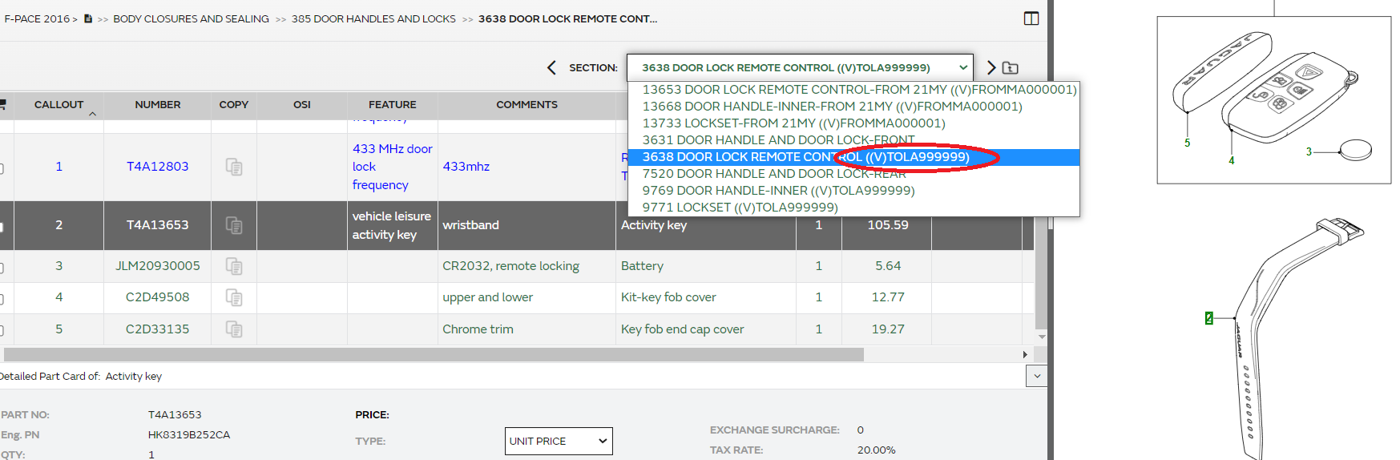Viewport: 1400px width, 460px height.
Task: Collapse the Detailed Part Card panel
Action: pyautogui.click(x=1037, y=376)
